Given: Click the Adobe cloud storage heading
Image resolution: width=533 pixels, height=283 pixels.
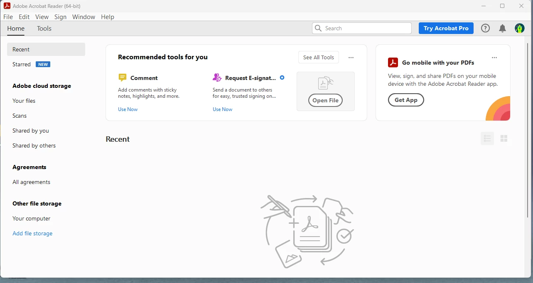Looking at the screenshot, I should (x=42, y=86).
